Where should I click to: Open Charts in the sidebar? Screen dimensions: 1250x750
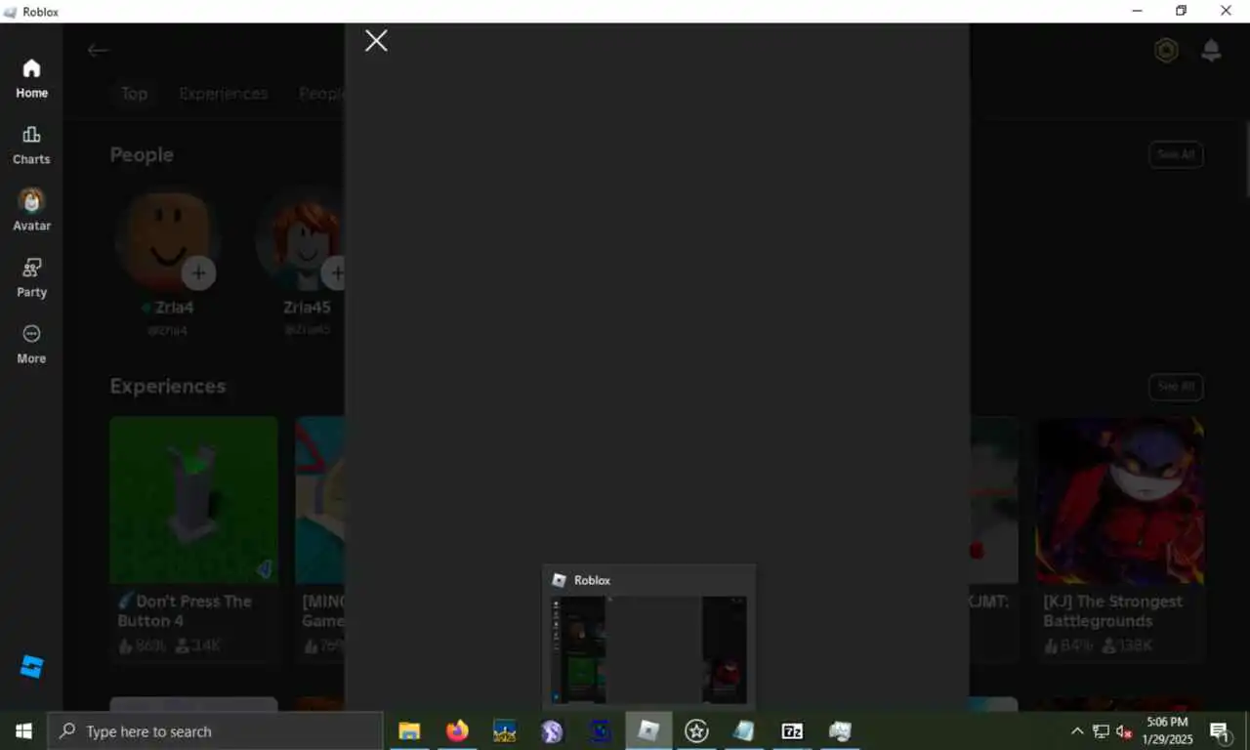tap(31, 146)
